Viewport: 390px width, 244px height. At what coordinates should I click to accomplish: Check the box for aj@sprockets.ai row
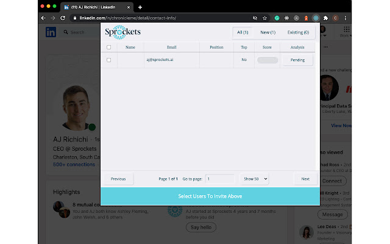pyautogui.click(x=108, y=60)
